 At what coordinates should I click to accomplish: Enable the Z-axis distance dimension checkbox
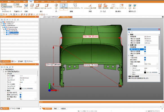145,53
